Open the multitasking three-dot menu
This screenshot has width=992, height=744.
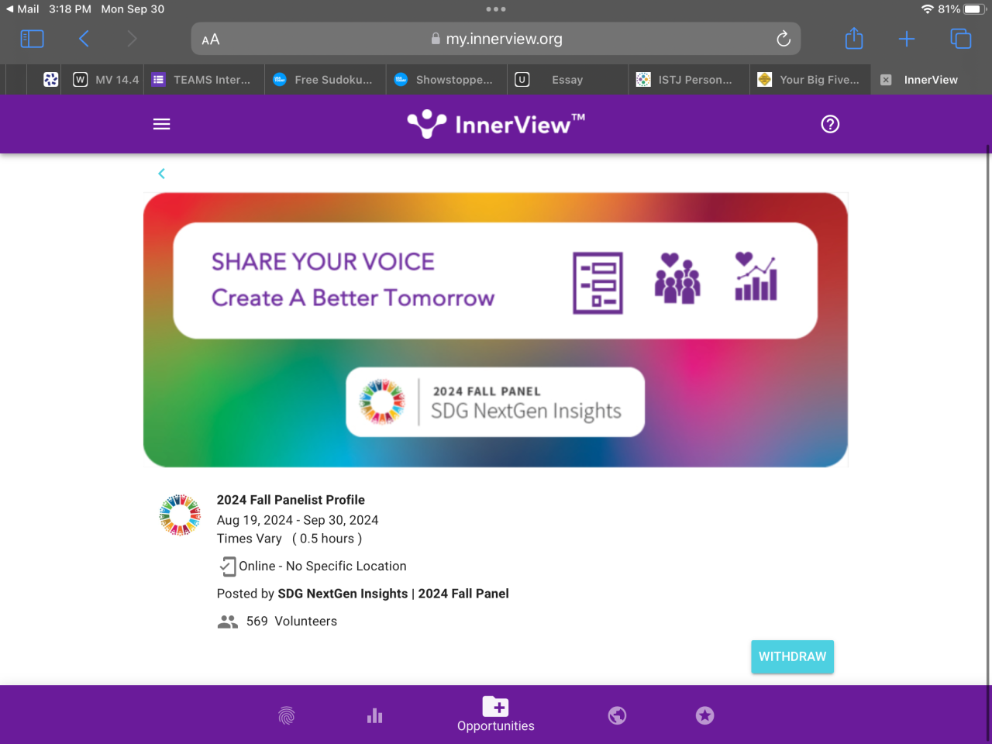496,9
